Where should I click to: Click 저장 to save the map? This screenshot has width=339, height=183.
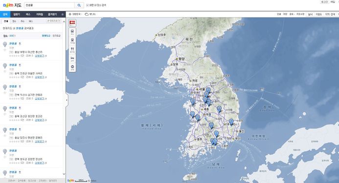285,14
